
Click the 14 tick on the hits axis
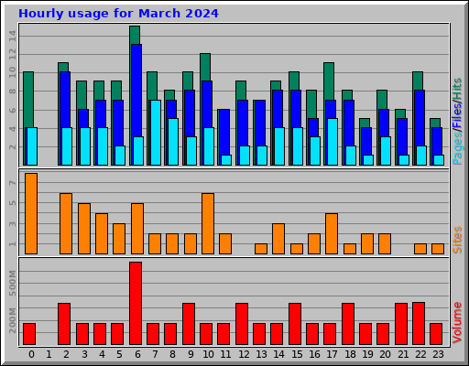[x=12, y=36]
